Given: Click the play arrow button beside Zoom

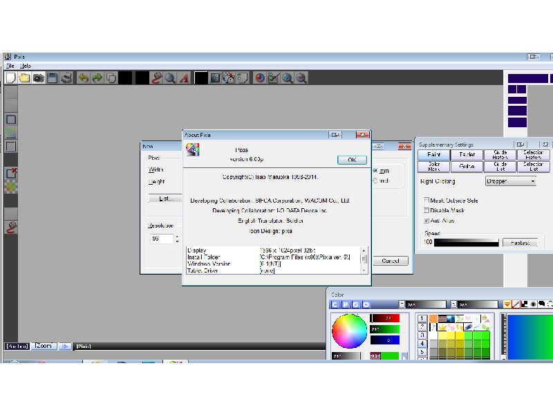Looking at the screenshot, I should pyautogui.click(x=65, y=347).
